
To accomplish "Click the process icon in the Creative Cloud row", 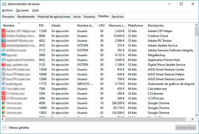I will pyautogui.click(x=4, y=36).
